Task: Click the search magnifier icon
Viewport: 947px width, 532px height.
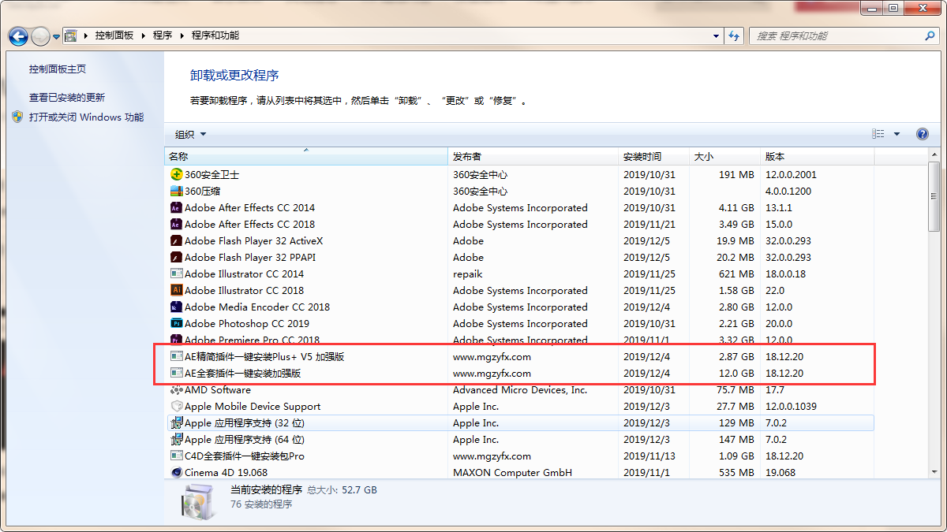Action: [930, 35]
